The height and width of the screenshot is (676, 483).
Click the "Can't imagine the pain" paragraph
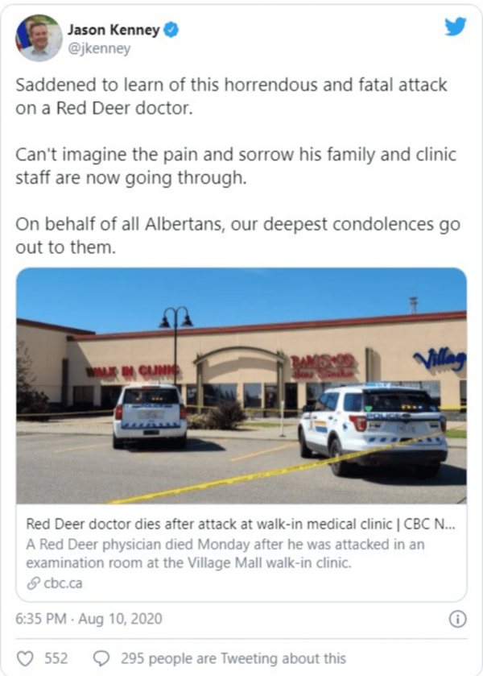pyautogui.click(x=236, y=166)
